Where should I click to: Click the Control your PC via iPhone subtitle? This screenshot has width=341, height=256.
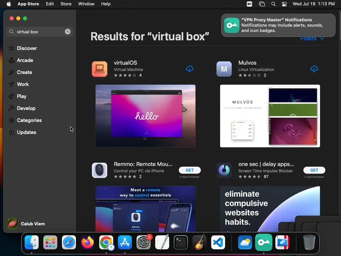(139, 171)
